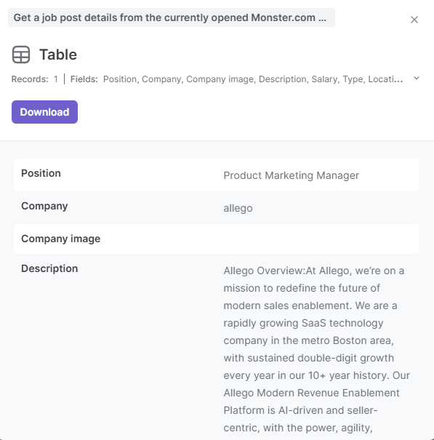Download the extracted table
The height and width of the screenshot is (440, 434).
point(44,112)
